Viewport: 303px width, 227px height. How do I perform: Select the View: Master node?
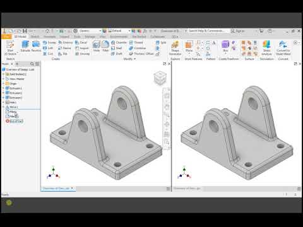pos(15,79)
